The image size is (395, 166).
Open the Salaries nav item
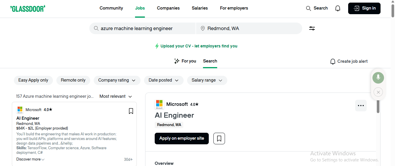point(200,8)
